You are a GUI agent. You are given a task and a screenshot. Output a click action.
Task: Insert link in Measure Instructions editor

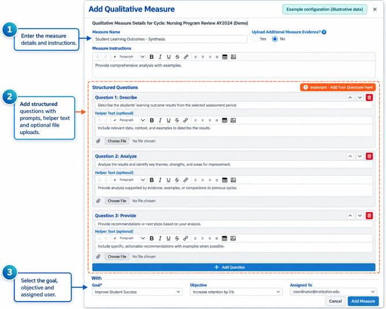pyautogui.click(x=186, y=57)
